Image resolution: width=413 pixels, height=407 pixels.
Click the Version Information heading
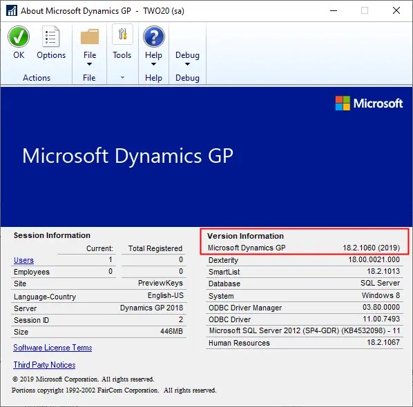tap(245, 236)
